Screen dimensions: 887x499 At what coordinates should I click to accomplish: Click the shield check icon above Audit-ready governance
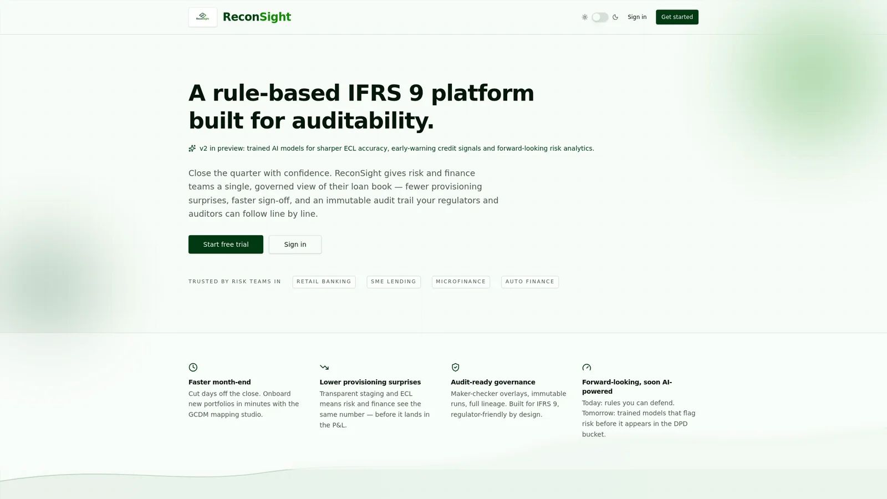456,367
